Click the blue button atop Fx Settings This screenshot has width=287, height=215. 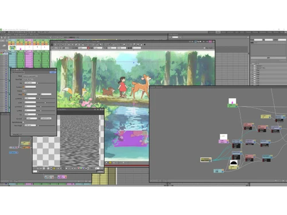tap(53, 72)
